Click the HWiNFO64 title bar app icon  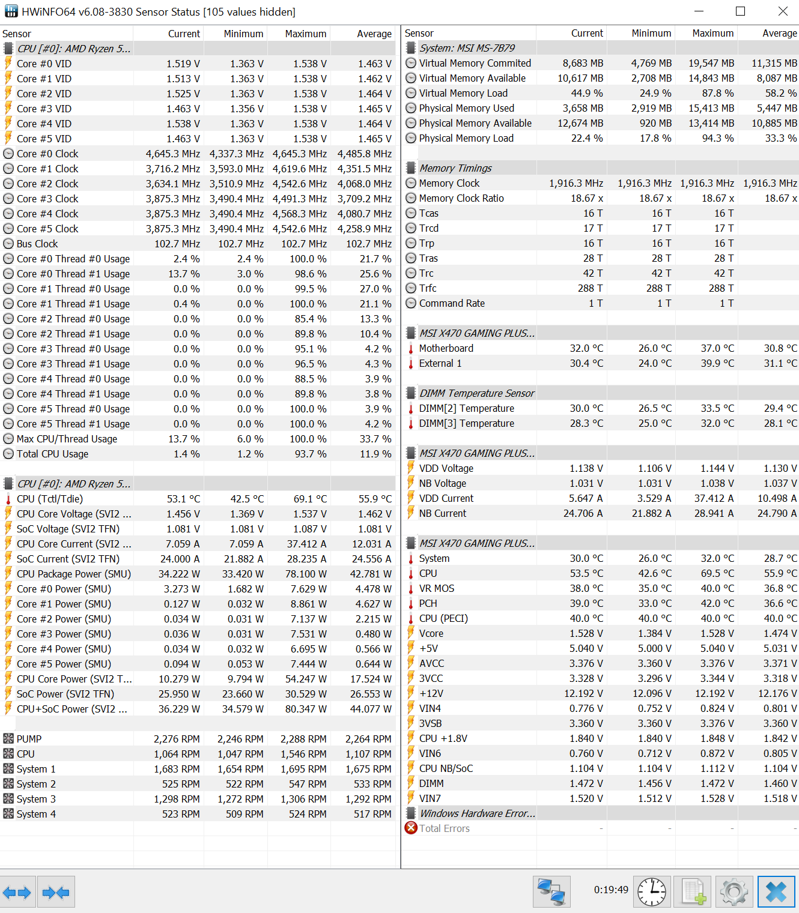tap(11, 11)
